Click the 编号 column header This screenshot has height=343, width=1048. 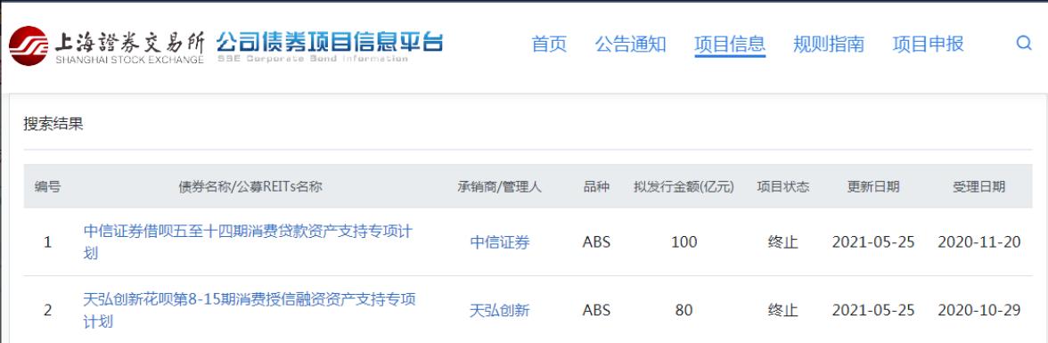[47, 186]
